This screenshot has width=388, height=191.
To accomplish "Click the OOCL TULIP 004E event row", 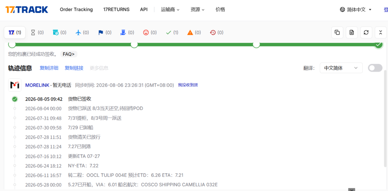I will tap(126, 175).
